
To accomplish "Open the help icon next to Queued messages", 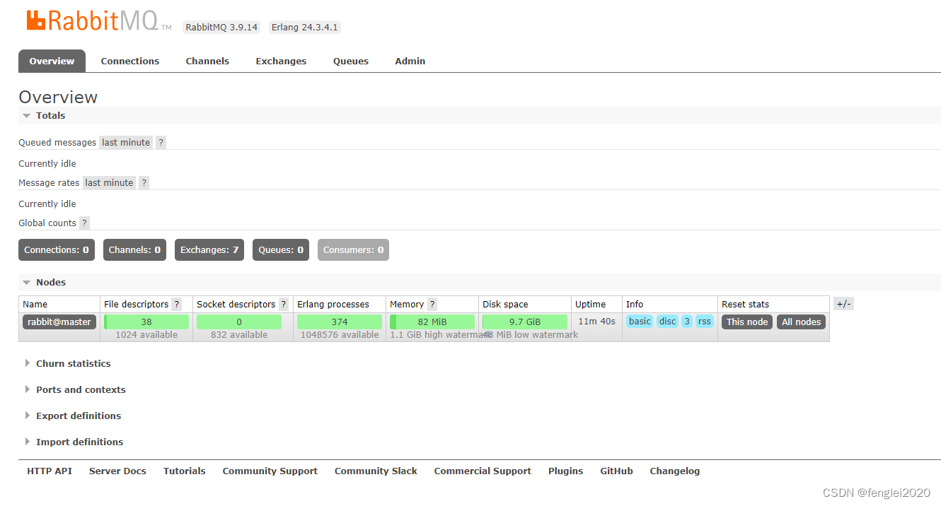I will point(161,143).
